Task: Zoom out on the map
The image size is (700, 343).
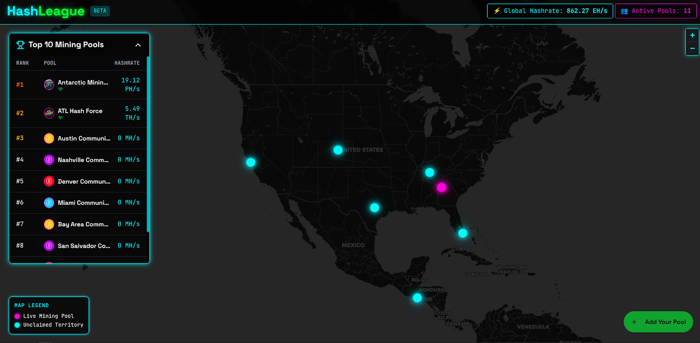Action: click(x=692, y=49)
